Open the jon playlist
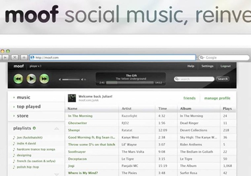Image resolution: width=251 pixels, height=176 pixels. (29, 137)
